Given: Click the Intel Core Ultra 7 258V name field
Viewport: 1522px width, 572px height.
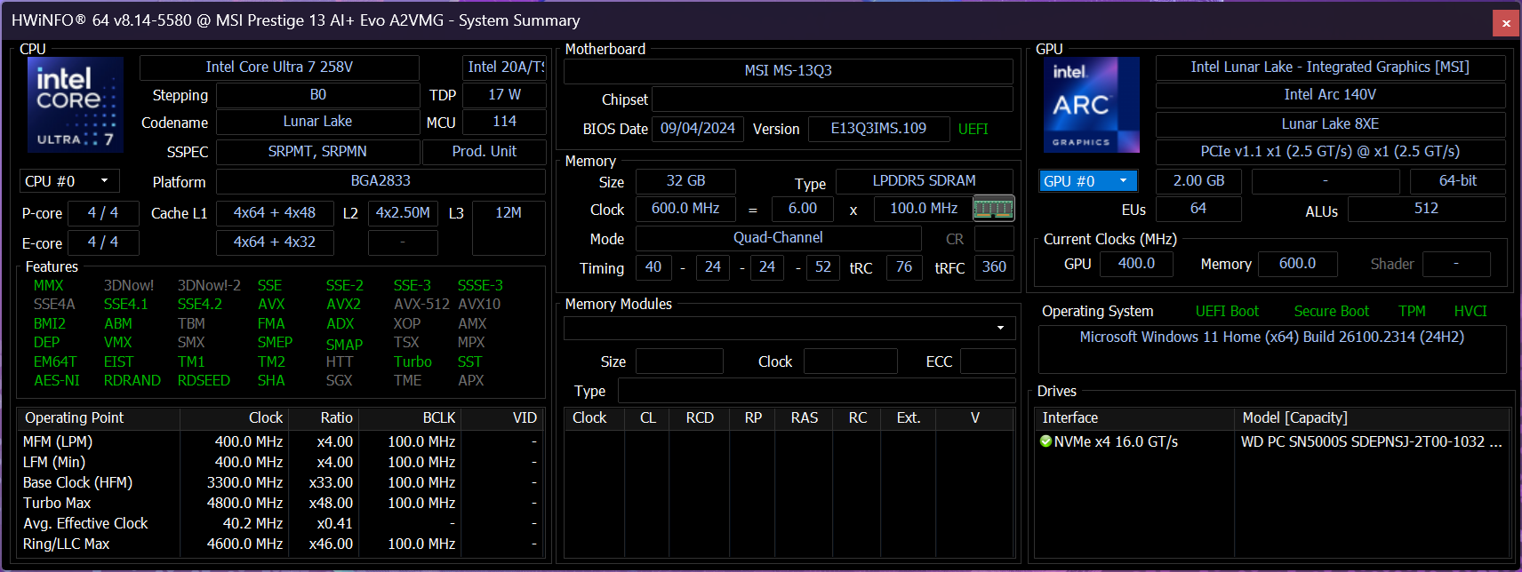Looking at the screenshot, I should pyautogui.click(x=279, y=68).
